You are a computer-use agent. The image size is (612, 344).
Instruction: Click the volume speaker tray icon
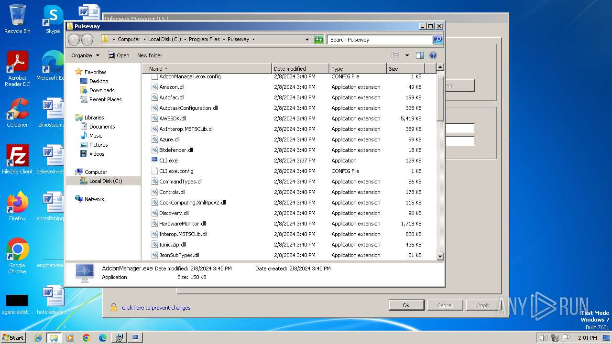pyautogui.click(x=543, y=338)
